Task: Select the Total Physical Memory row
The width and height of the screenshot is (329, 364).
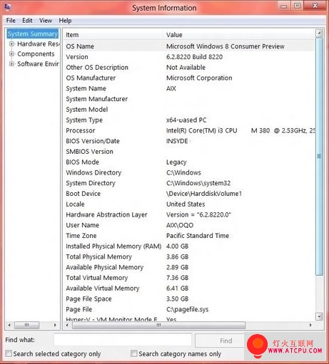Action: click(x=189, y=256)
